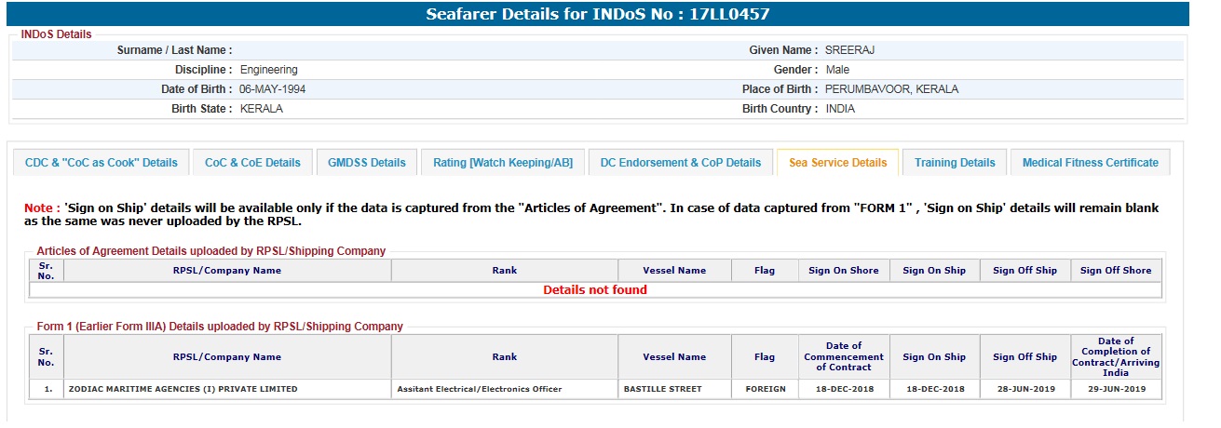Open the GMDSS Details tab

click(366, 163)
